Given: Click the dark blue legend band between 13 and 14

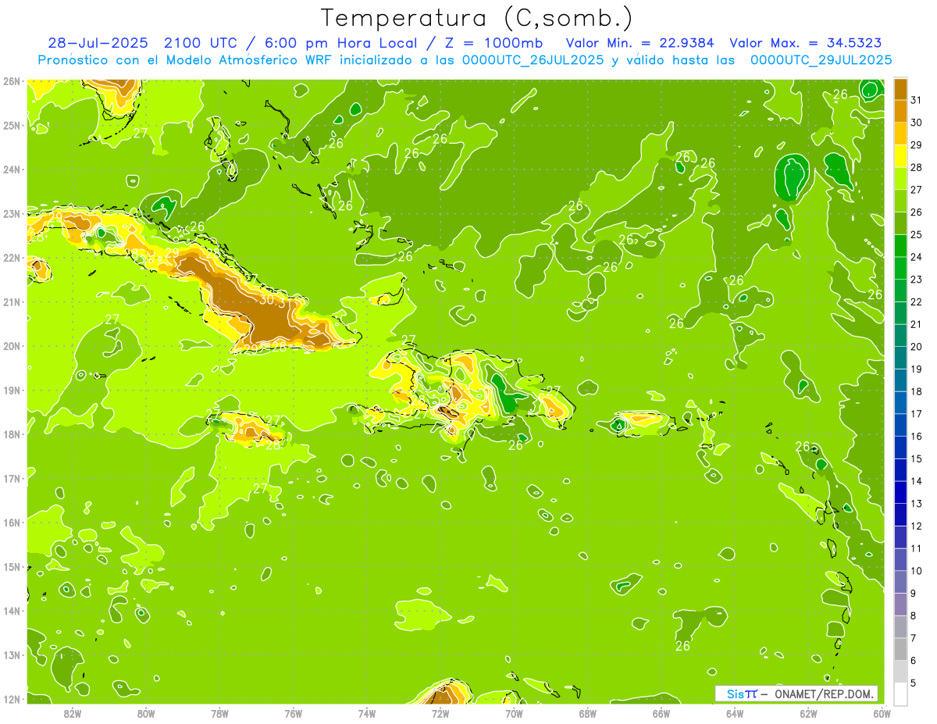Looking at the screenshot, I should 900,492.
